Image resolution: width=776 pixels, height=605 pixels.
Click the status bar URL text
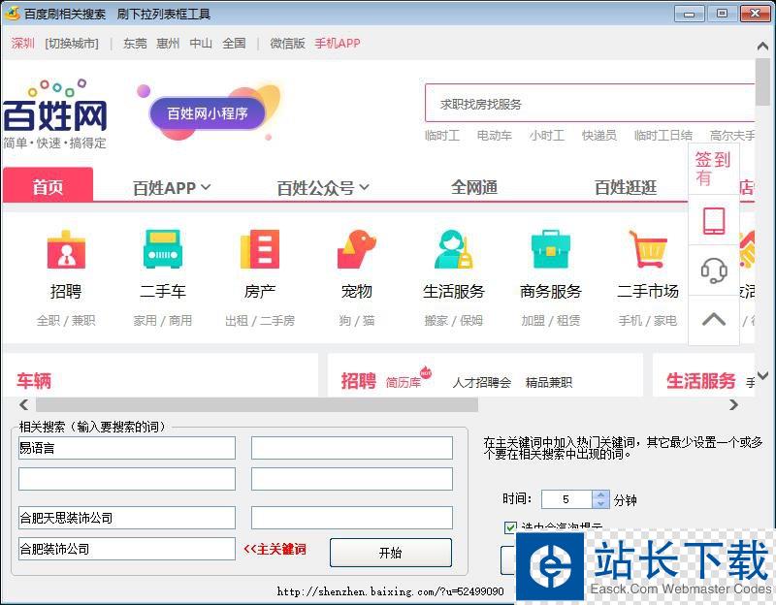pos(390,591)
